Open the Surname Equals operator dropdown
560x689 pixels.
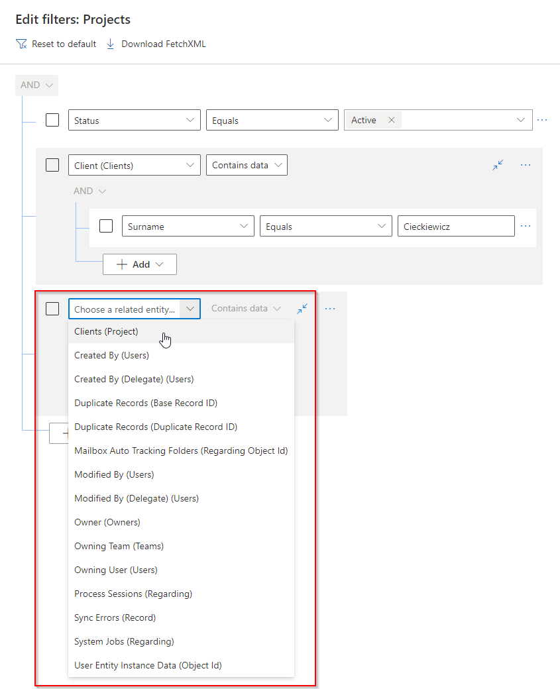pyautogui.click(x=325, y=226)
